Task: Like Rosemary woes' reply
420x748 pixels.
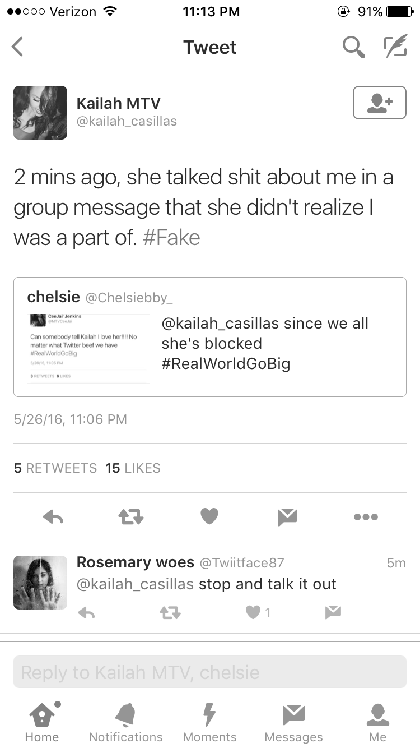Action: click(x=253, y=613)
